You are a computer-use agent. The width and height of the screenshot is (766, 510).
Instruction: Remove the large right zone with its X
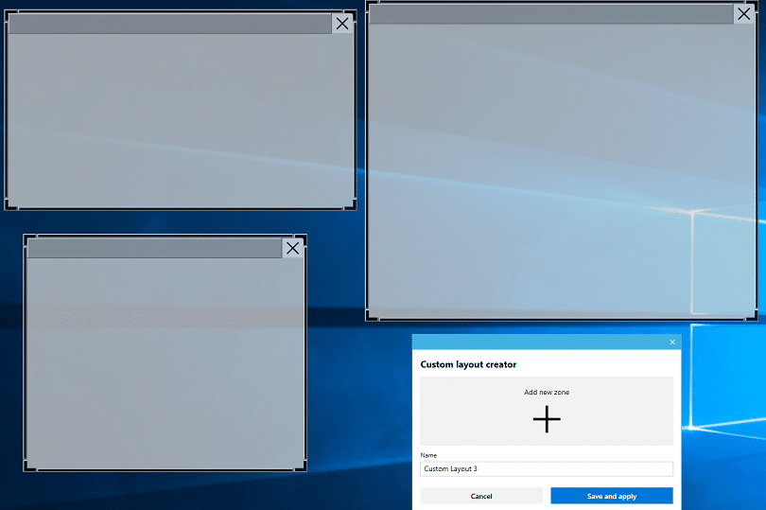point(744,14)
